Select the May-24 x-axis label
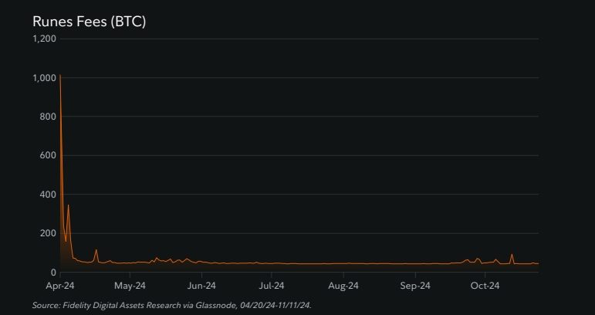The height and width of the screenshot is (315, 595). point(130,286)
